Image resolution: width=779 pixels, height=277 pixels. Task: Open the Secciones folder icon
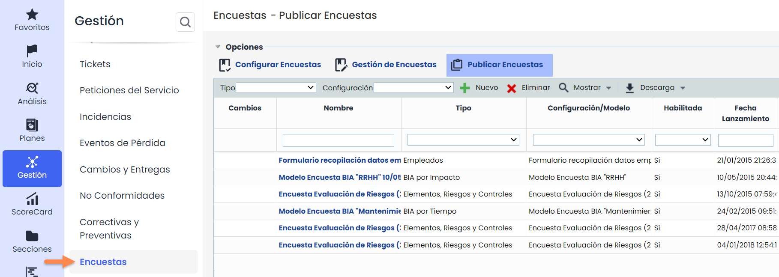pyautogui.click(x=32, y=236)
